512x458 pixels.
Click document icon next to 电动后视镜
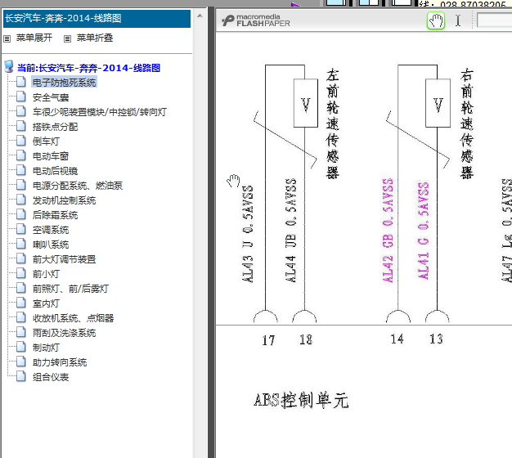pos(21,169)
